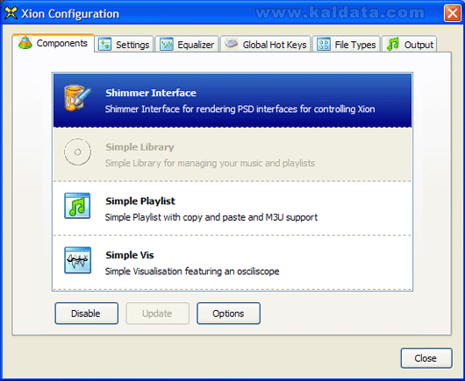Image resolution: width=465 pixels, height=381 pixels.
Task: Select the Simple Vis component description
Action: (x=192, y=272)
